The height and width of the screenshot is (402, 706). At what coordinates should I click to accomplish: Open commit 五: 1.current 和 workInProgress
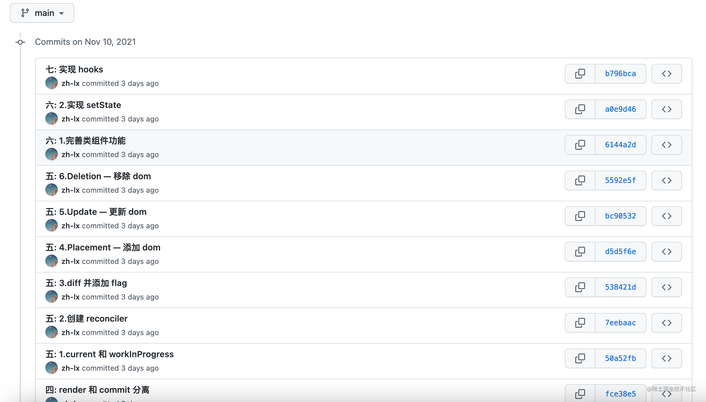[x=110, y=354]
